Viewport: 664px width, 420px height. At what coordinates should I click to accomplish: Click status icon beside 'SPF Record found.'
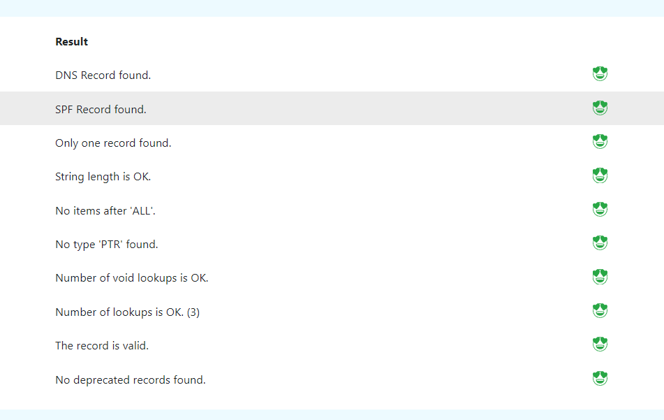click(600, 108)
